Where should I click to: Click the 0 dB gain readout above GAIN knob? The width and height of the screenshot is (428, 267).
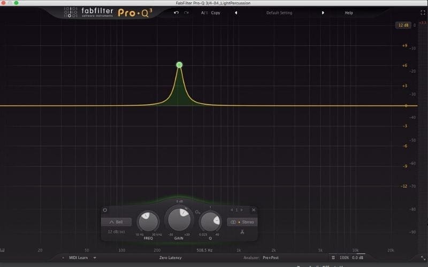click(x=179, y=202)
